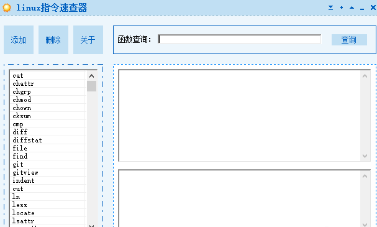Click the sun logo icon in title bar
Screen dimensions: 377x227
(x=7, y=7)
